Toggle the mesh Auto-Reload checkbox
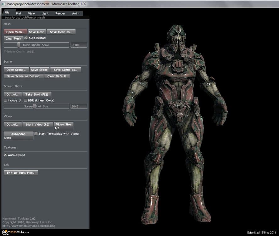 [26, 38]
